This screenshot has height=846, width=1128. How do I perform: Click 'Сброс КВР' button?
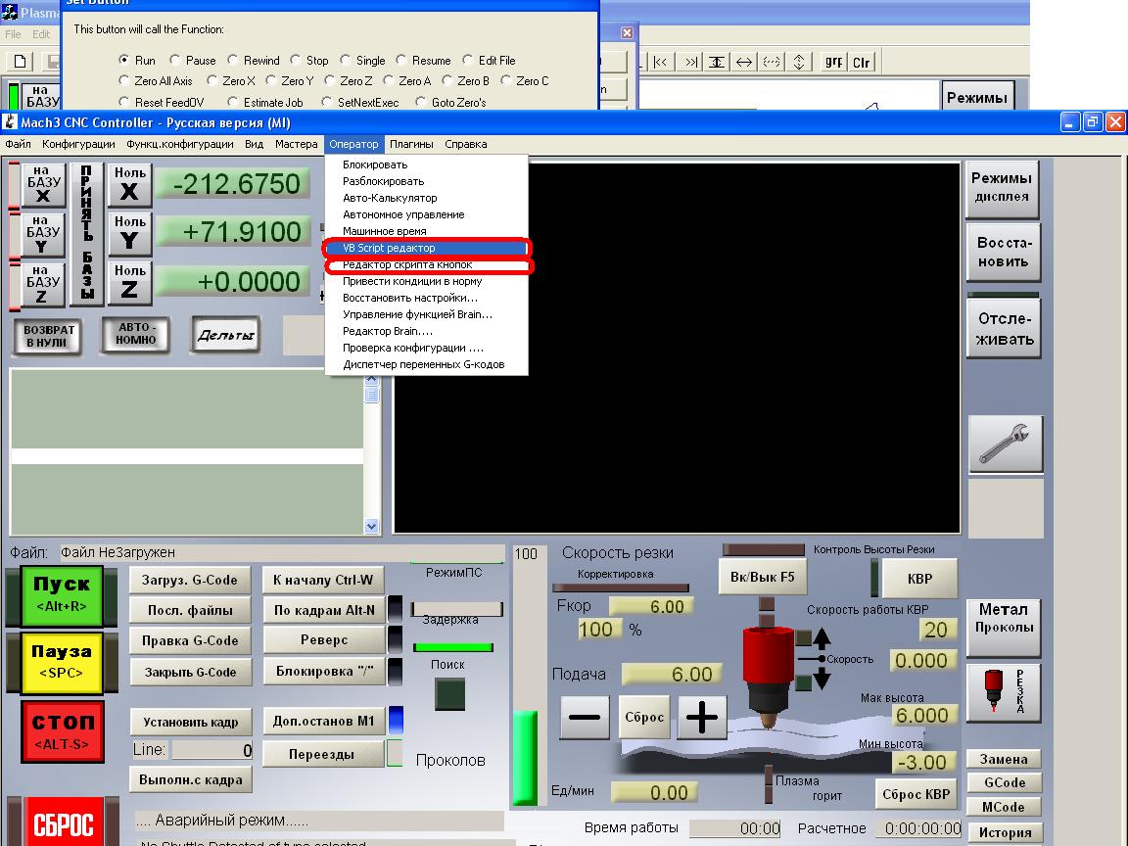[916, 794]
